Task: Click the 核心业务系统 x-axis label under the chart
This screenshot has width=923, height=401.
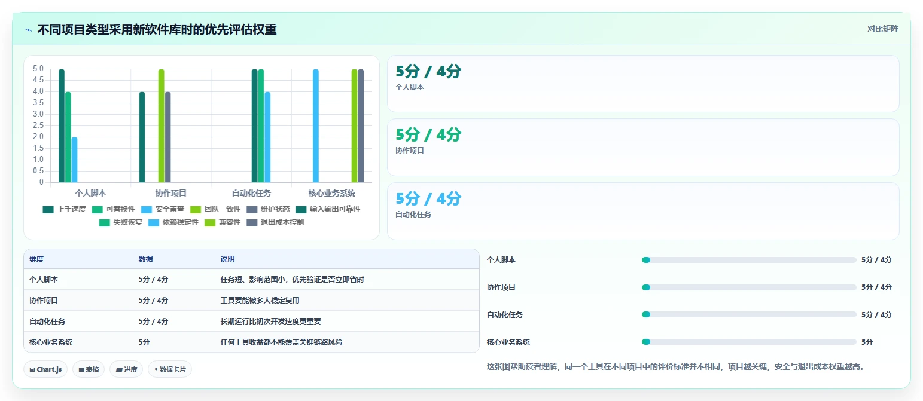Action: tap(332, 193)
